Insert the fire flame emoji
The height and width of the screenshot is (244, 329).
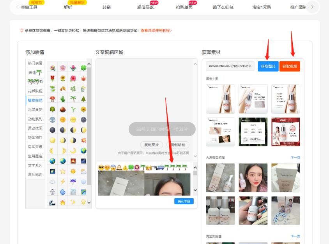click(63, 202)
